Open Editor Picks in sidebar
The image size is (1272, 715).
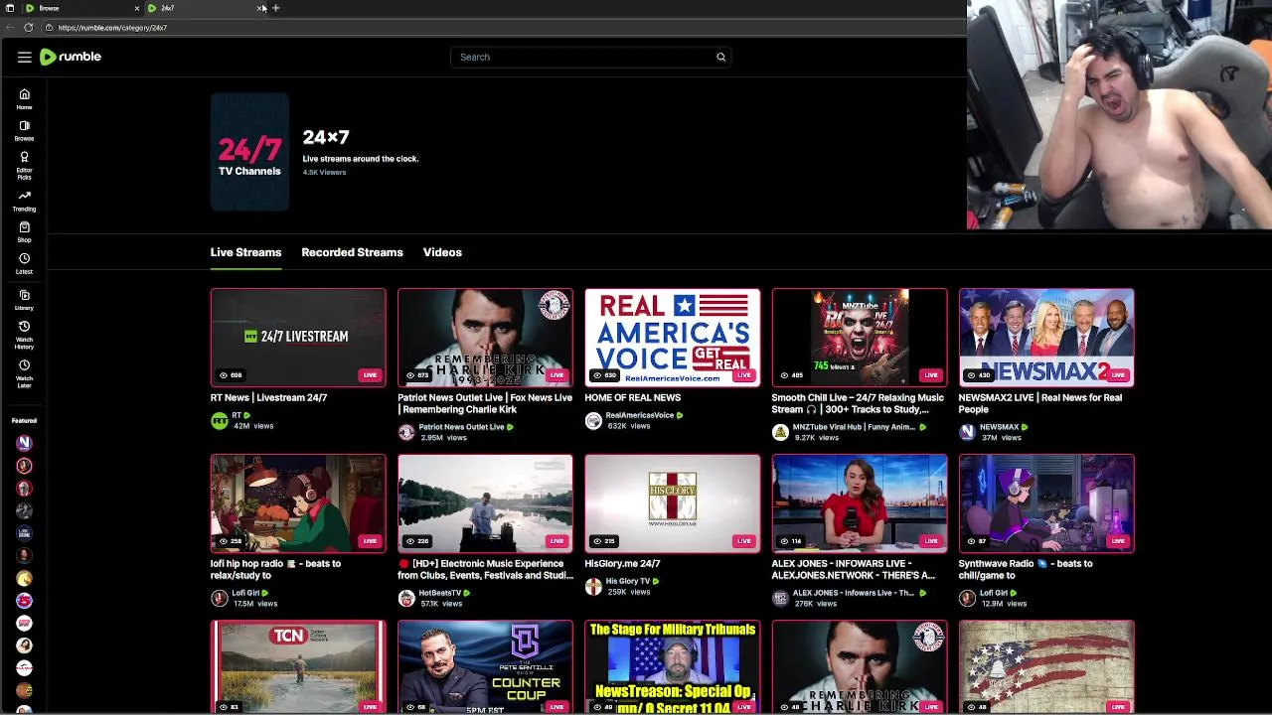pos(24,166)
